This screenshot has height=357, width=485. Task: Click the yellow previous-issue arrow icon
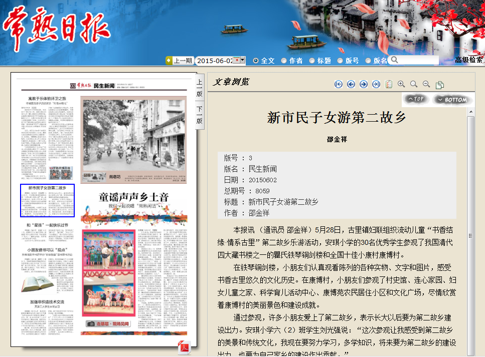(x=169, y=61)
